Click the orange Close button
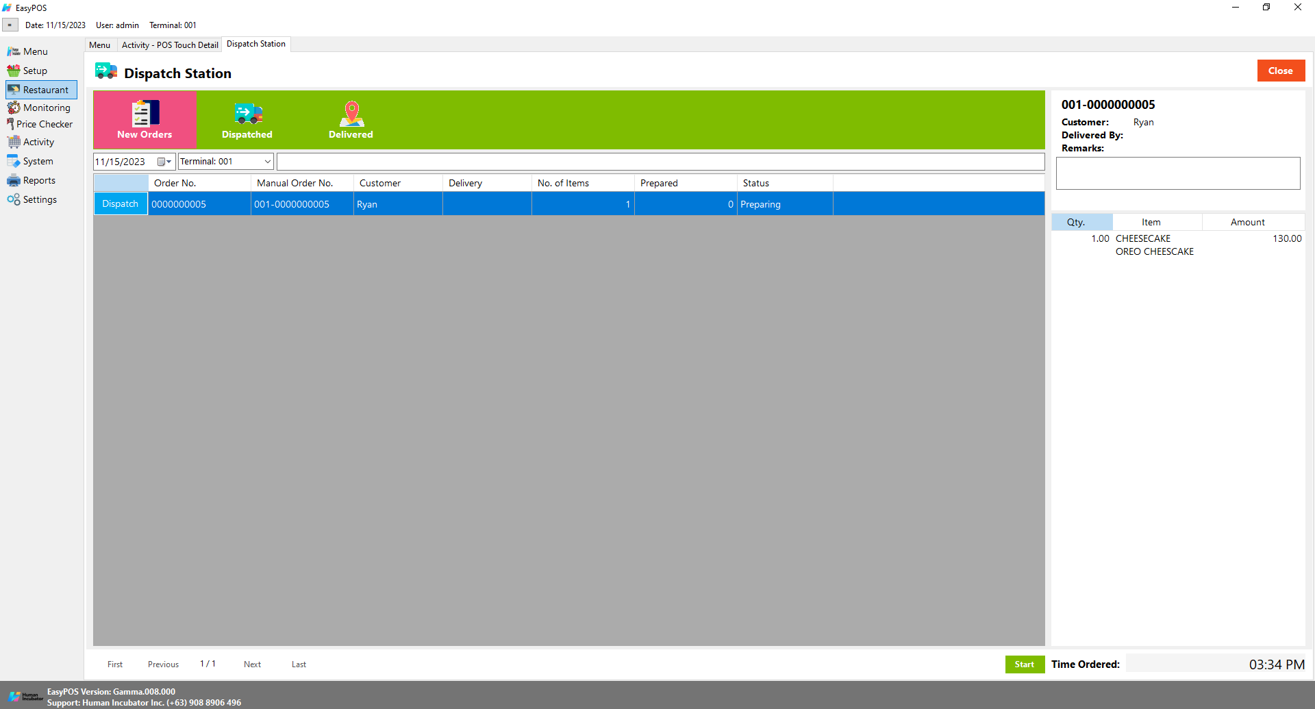 click(1281, 71)
